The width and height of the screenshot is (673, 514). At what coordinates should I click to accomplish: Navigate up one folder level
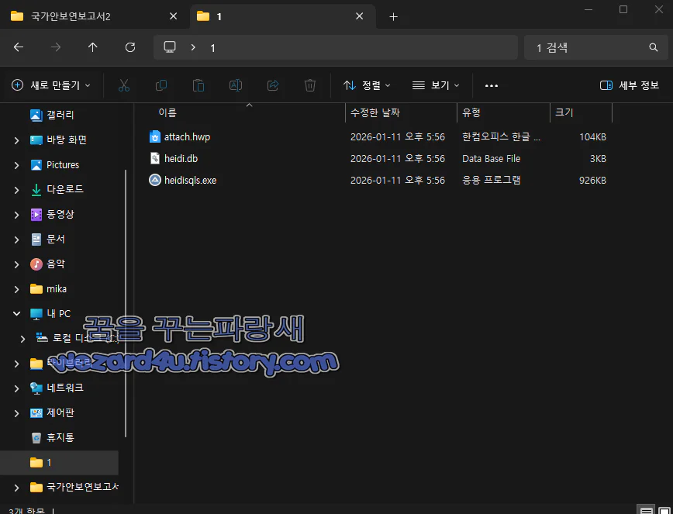point(92,47)
